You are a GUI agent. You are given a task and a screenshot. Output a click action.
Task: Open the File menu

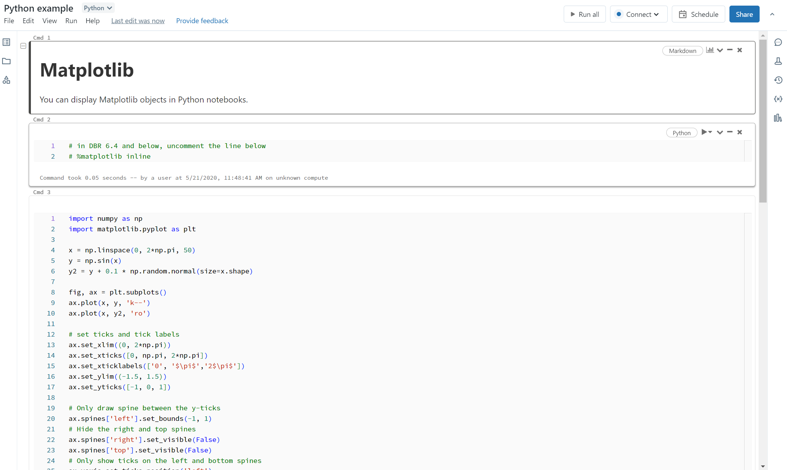pos(9,21)
